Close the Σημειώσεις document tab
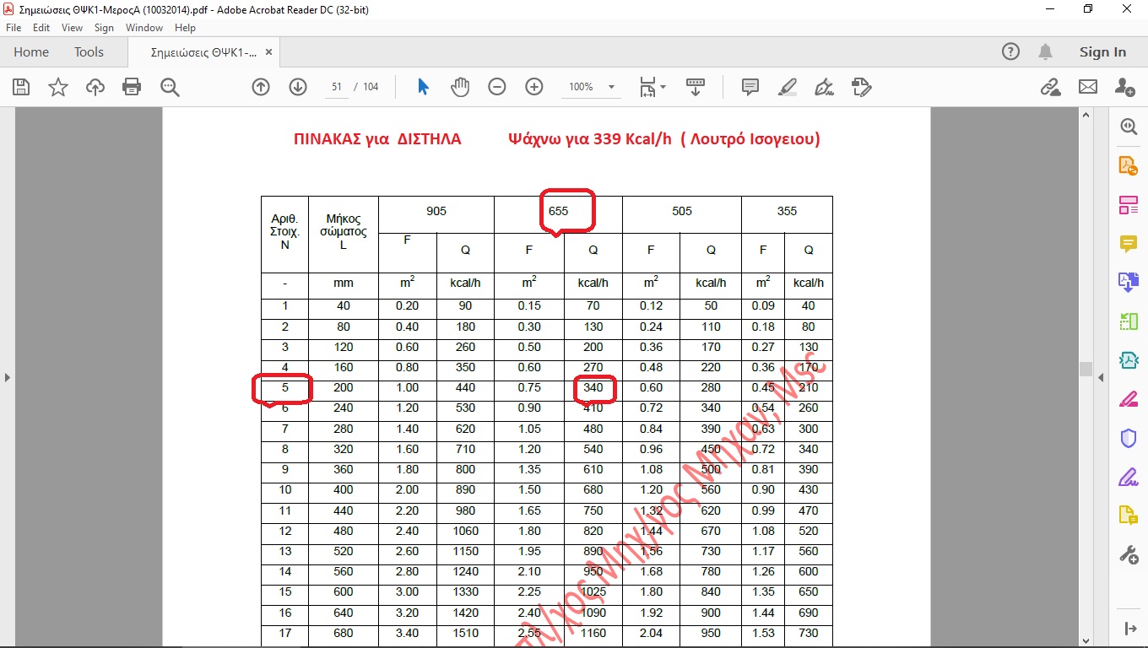Screen dimensions: 1148x648 (269, 52)
